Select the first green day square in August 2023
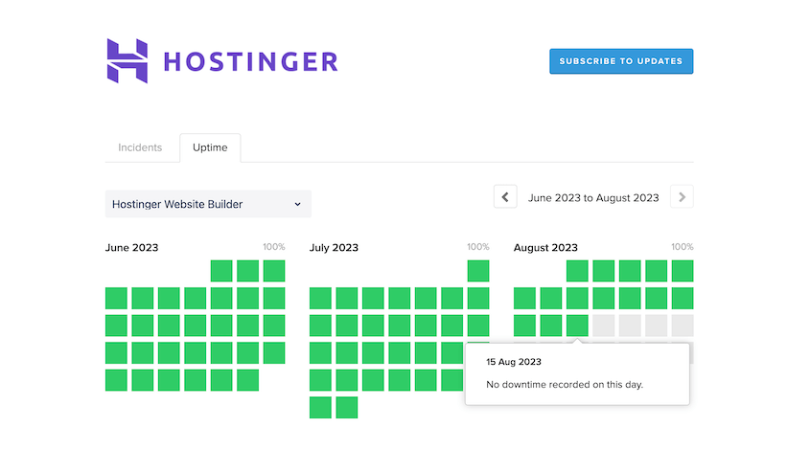Image resolution: width=810 pixels, height=450 pixels. coord(577,271)
